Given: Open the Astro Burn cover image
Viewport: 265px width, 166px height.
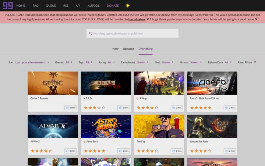Looking at the screenshot, I should (106, 127).
